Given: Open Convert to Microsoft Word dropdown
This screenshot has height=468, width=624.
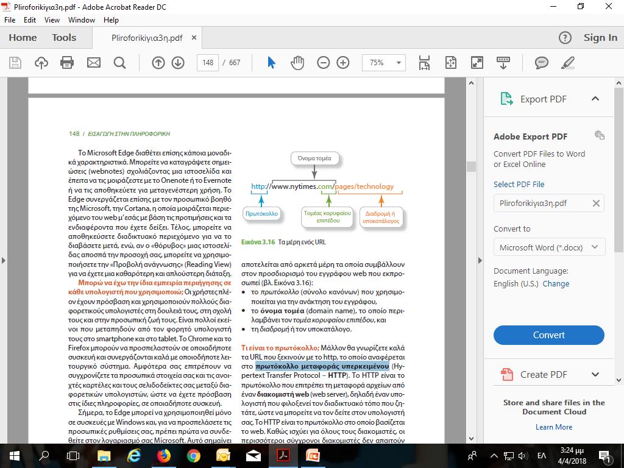Looking at the screenshot, I should coord(549,247).
